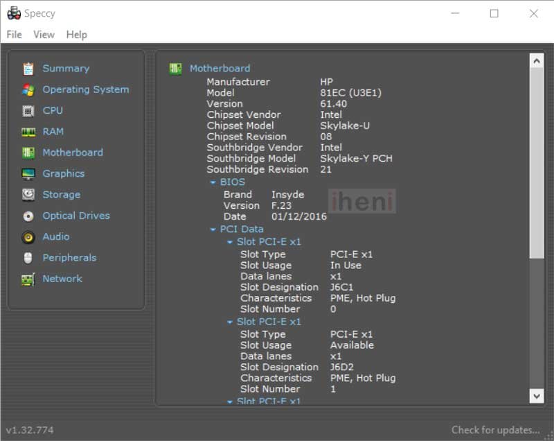Image resolution: width=554 pixels, height=441 pixels.
Task: Click the Slot Designation value J6D2
Action: [x=341, y=367]
